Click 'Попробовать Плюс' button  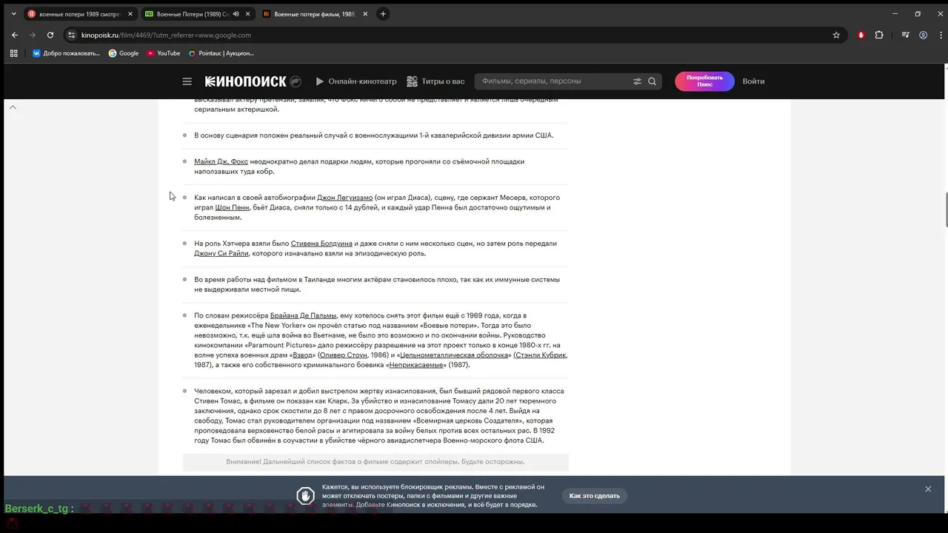click(x=704, y=81)
